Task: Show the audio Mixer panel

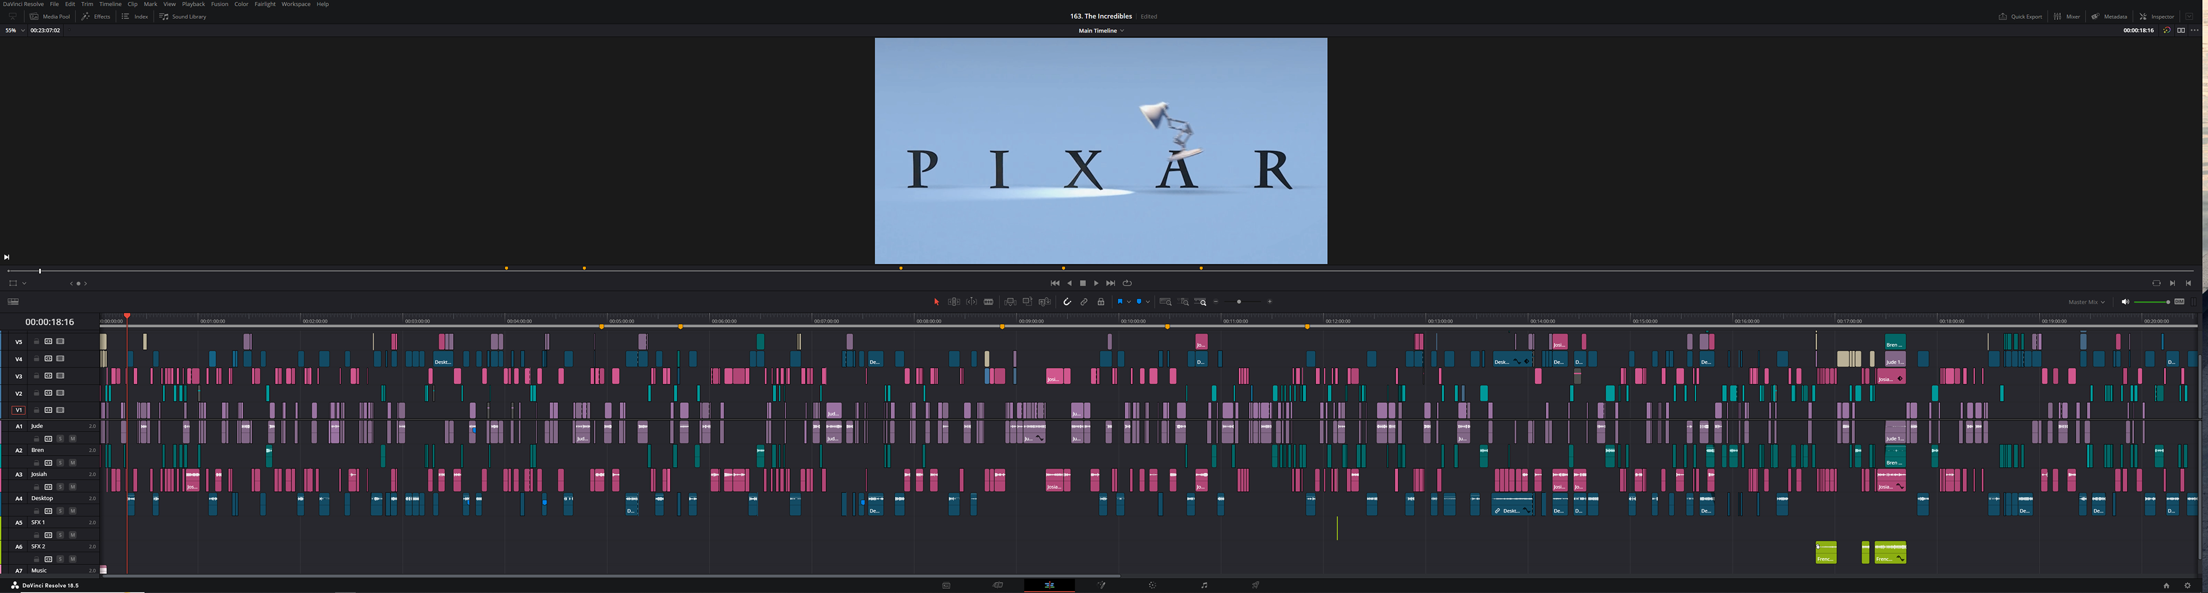Action: 2066,16
